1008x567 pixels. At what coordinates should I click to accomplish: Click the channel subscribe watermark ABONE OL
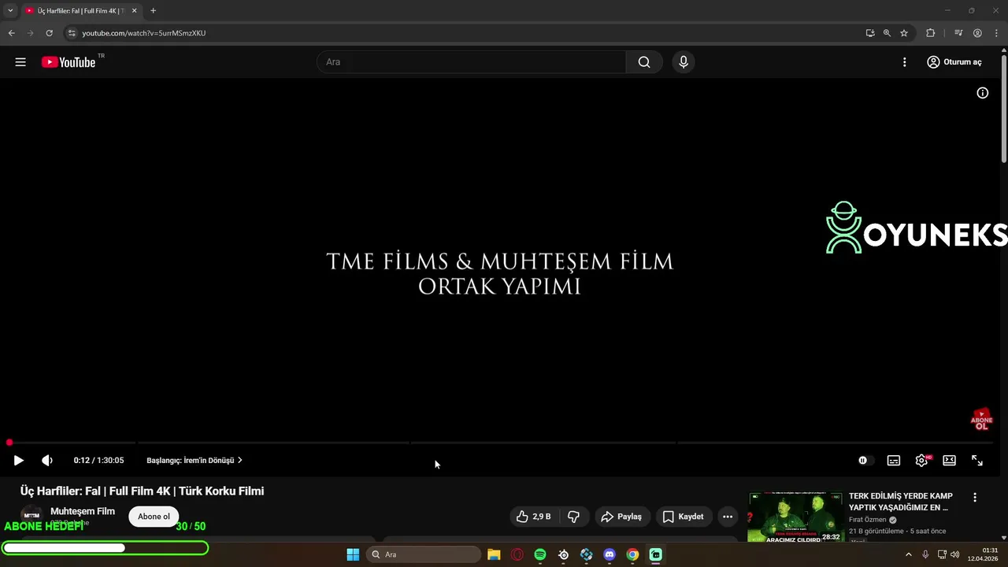tap(982, 420)
